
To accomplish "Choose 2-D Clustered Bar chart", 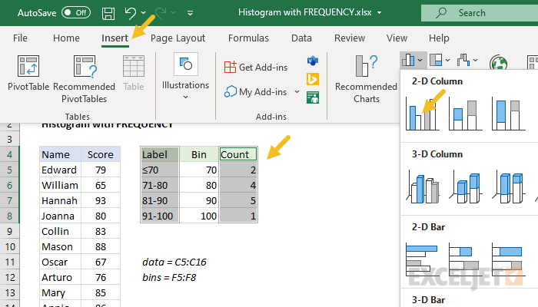I will coord(423,259).
